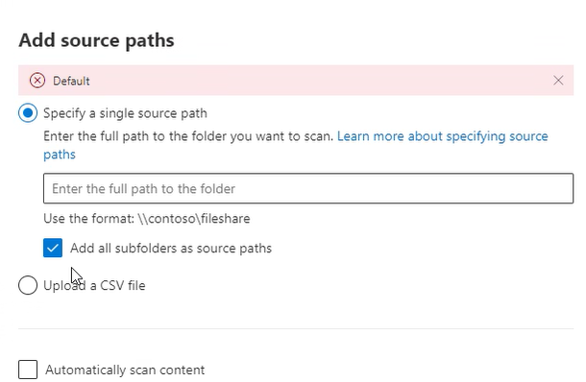Click the "Automatically scan content" label text
The height and width of the screenshot is (382, 586).
click(125, 370)
